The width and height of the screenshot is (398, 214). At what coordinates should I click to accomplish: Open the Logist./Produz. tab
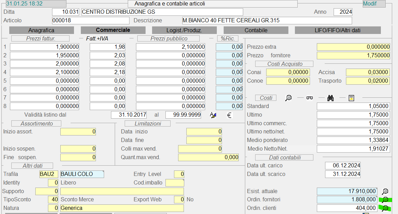point(179,30)
